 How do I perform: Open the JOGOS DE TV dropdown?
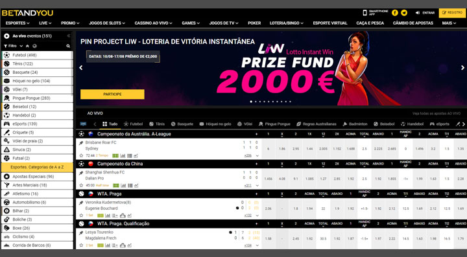click(x=224, y=23)
